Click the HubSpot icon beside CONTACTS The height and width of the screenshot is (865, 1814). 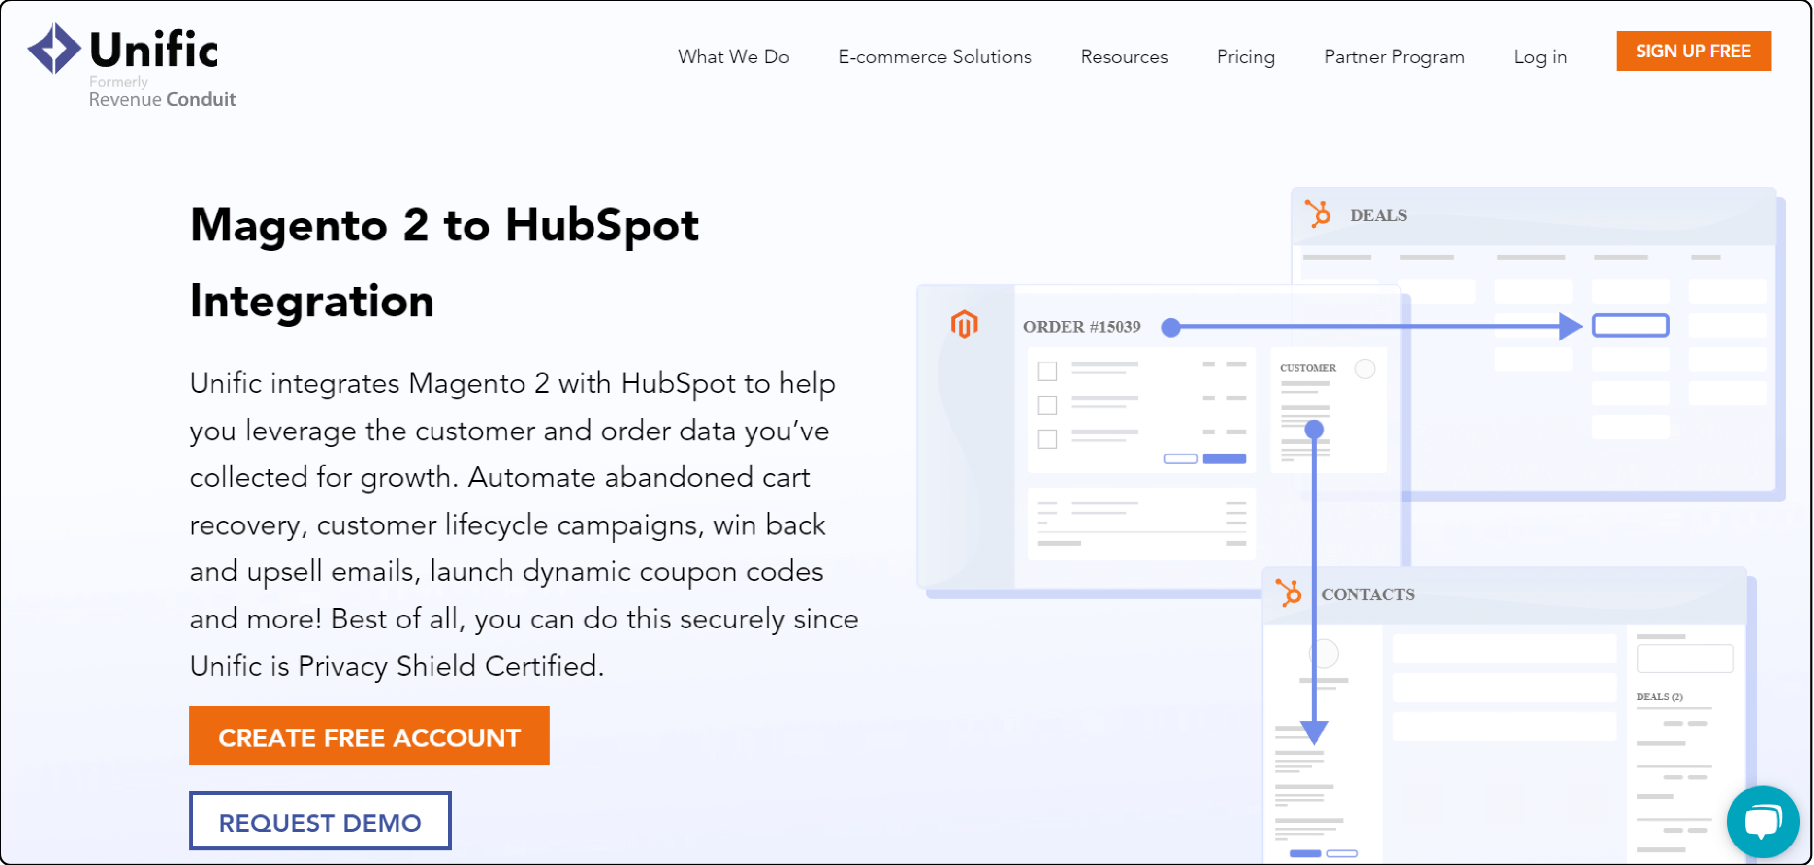click(x=1289, y=593)
